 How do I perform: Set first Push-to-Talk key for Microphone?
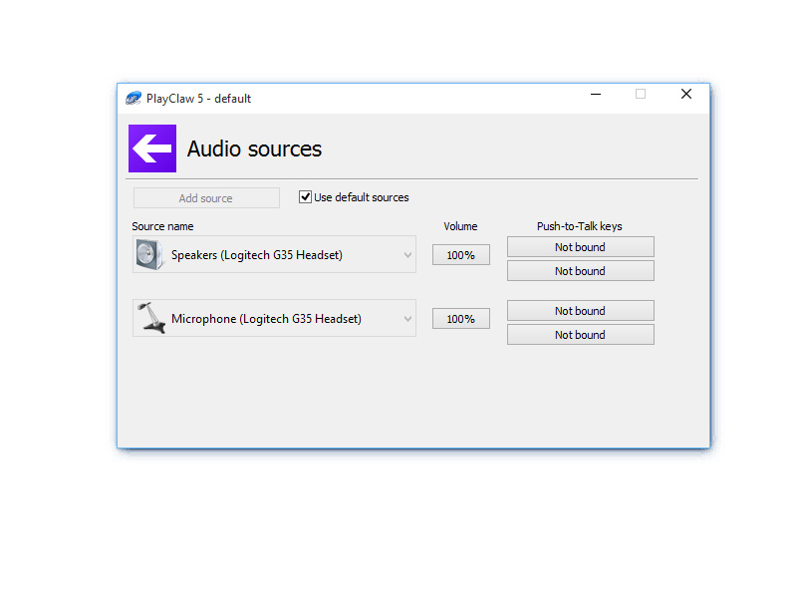click(x=580, y=311)
